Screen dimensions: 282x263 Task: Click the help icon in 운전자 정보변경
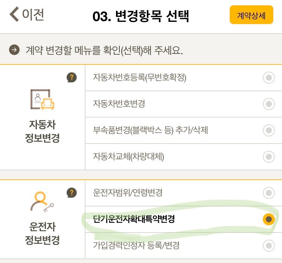click(72, 193)
